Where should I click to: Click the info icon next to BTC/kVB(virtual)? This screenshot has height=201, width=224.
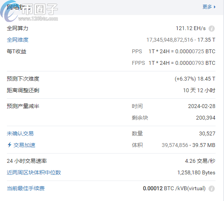click(x=212, y=189)
